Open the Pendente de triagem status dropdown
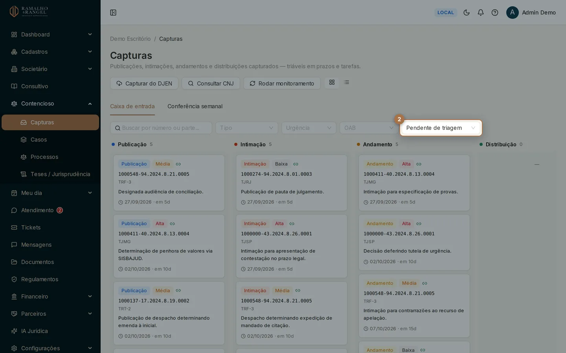This screenshot has width=566, height=353. tap(441, 128)
